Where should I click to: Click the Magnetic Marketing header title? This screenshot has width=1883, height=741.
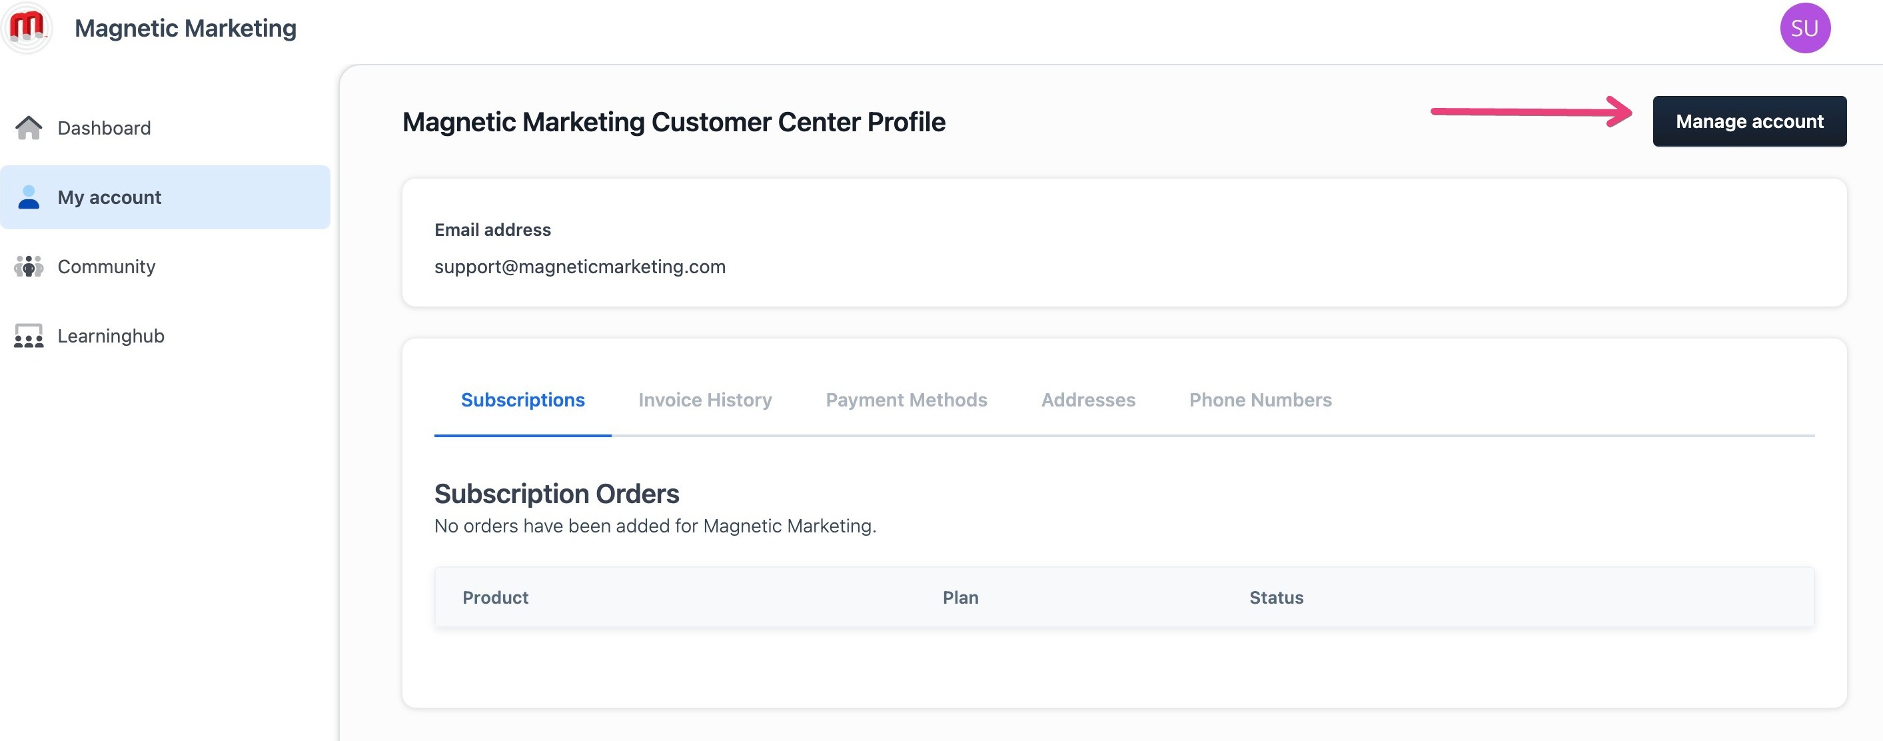tap(186, 28)
